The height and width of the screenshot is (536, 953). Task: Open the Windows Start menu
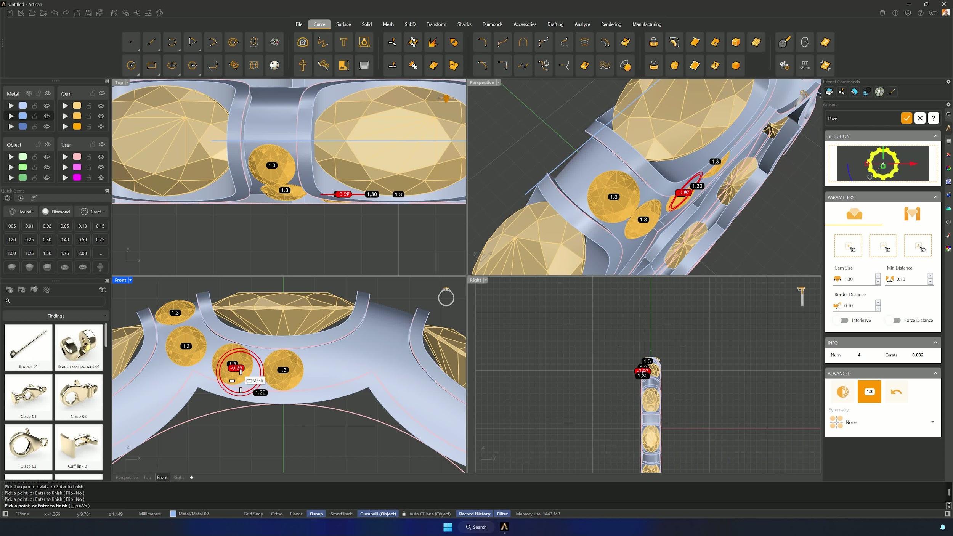[448, 527]
